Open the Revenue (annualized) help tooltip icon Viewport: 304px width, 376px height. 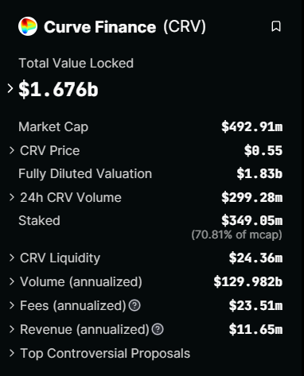tap(158, 329)
